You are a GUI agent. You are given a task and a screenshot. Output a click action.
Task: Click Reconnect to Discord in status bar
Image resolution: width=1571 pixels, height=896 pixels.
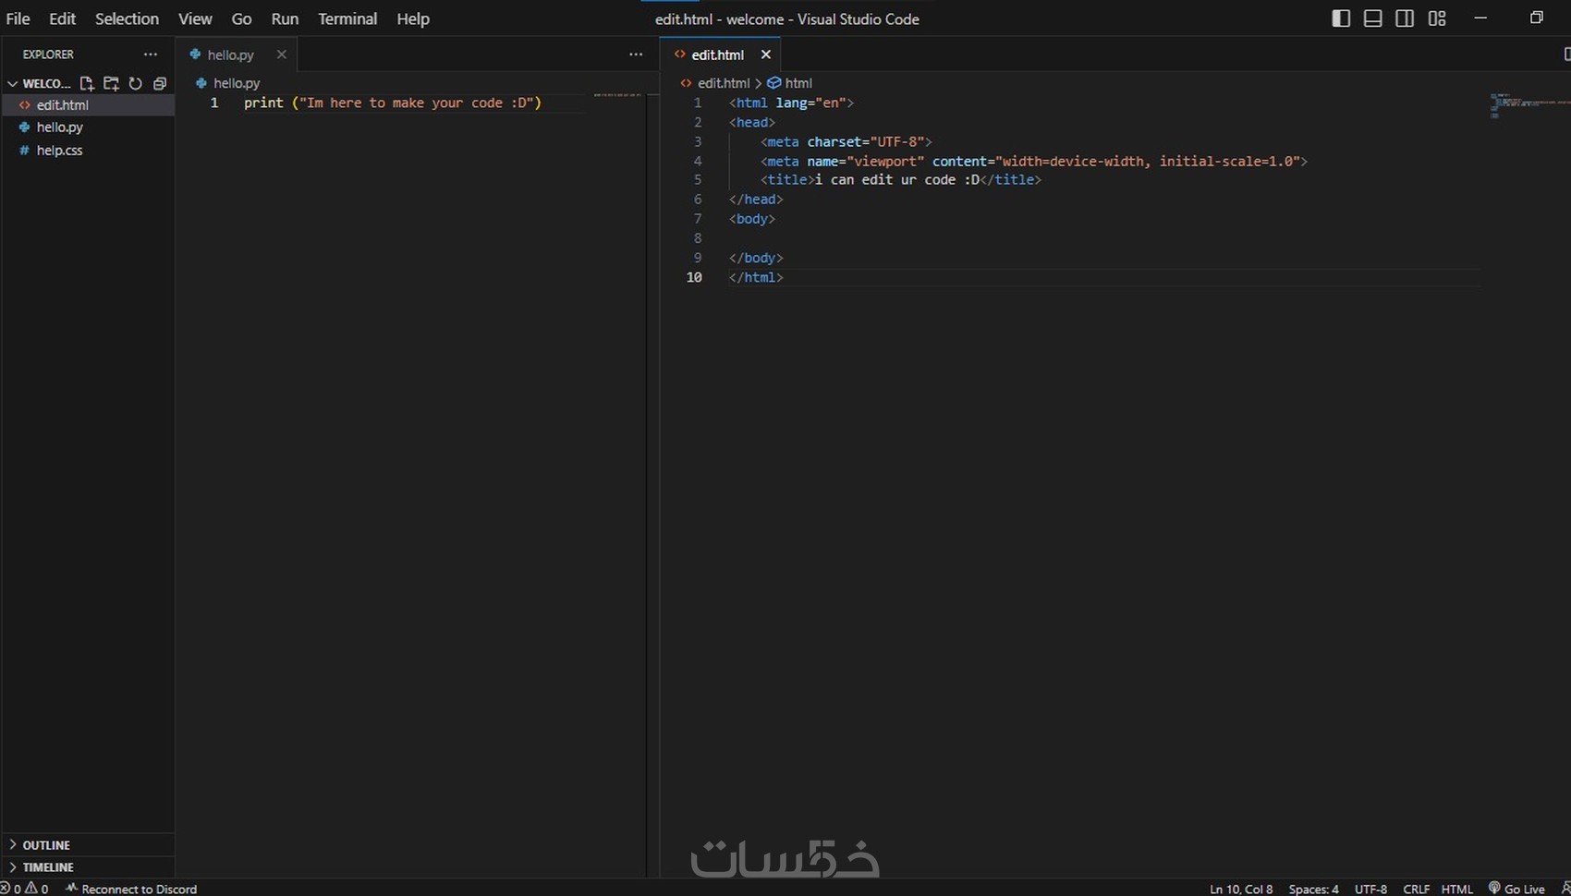[130, 889]
